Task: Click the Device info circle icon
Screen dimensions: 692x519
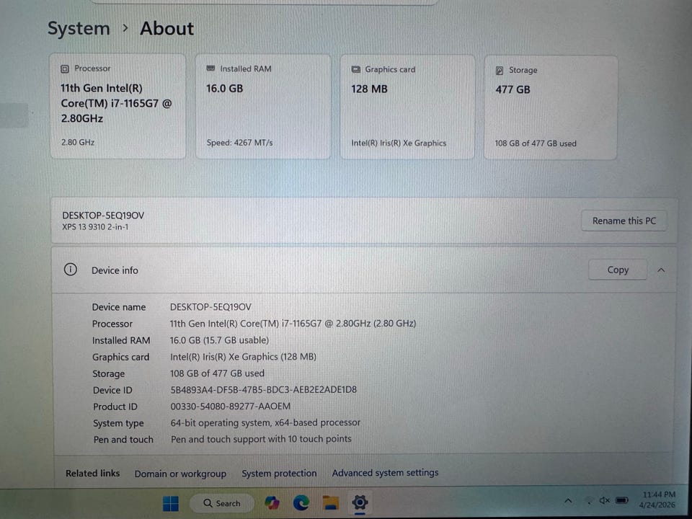Action: [x=70, y=269]
